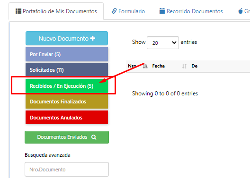This screenshot has width=250, height=178.
Task: Select Recibidos / En Ejecución (5)
Action: pyautogui.click(x=67, y=86)
